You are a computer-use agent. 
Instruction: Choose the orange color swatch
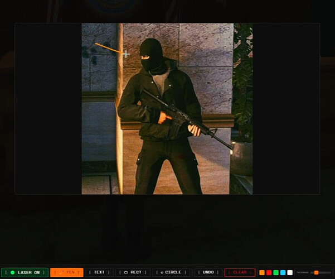tap(262, 272)
